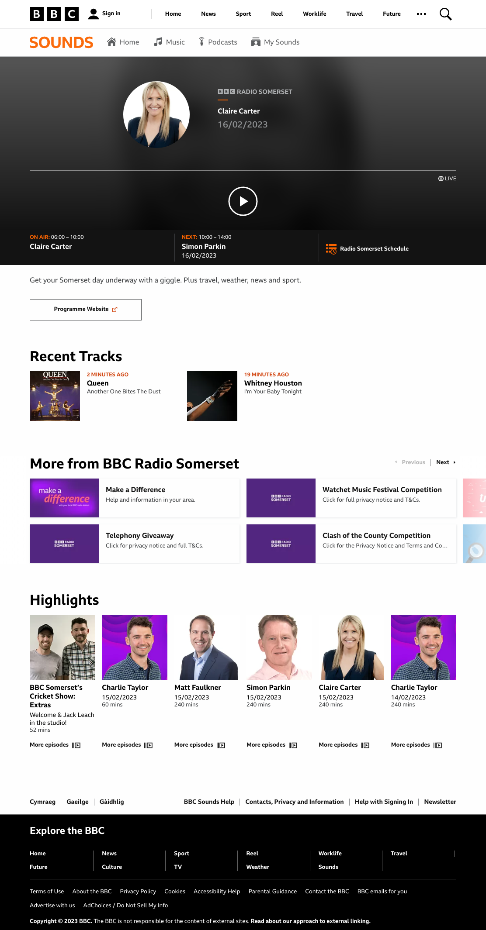Click the Sign in user icon
The height and width of the screenshot is (930, 486).
pos(94,14)
